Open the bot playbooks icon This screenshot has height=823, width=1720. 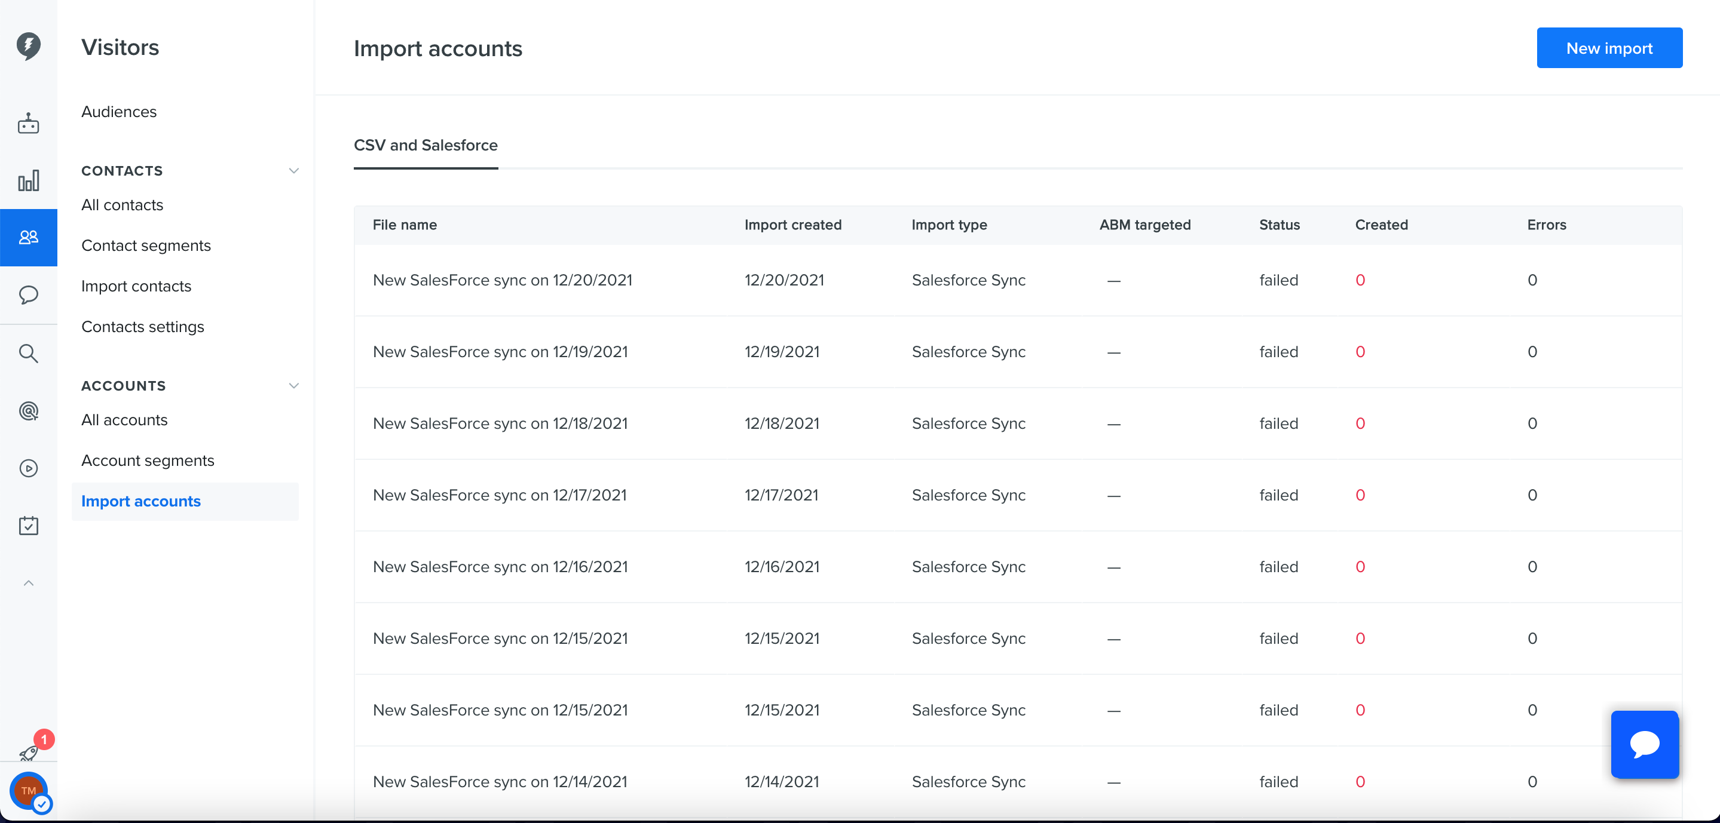28,124
